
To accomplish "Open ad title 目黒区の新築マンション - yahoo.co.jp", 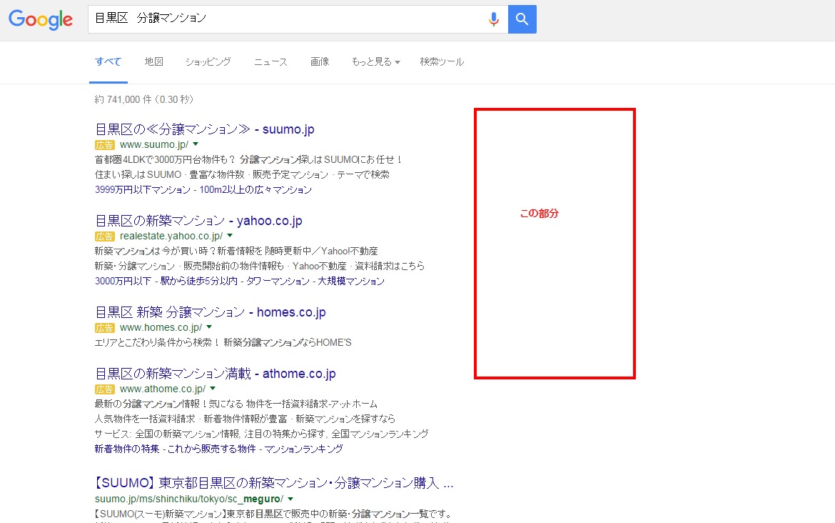I will click(x=198, y=221).
